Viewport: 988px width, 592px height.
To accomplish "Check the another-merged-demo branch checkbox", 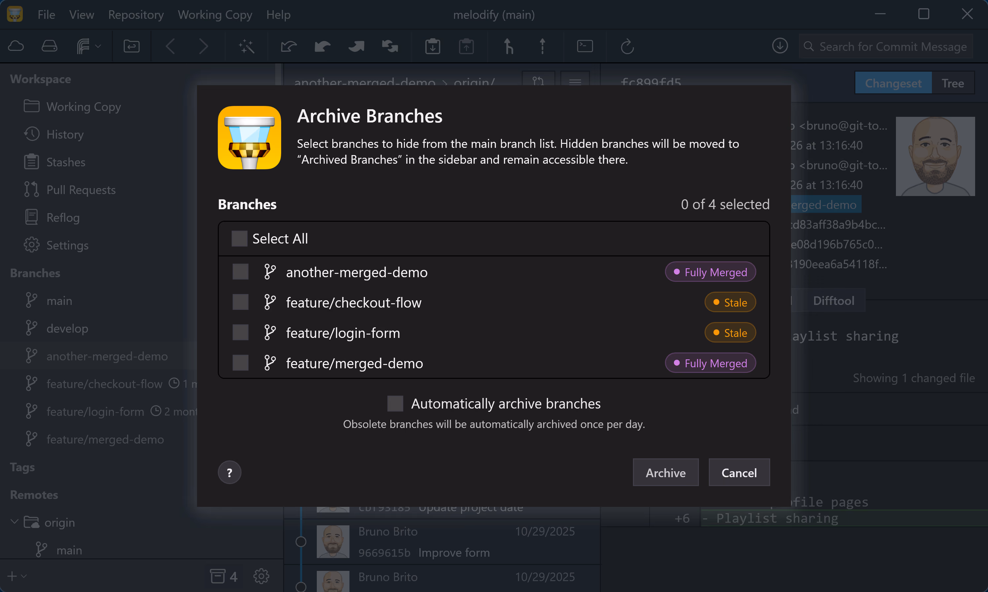I will click(240, 272).
